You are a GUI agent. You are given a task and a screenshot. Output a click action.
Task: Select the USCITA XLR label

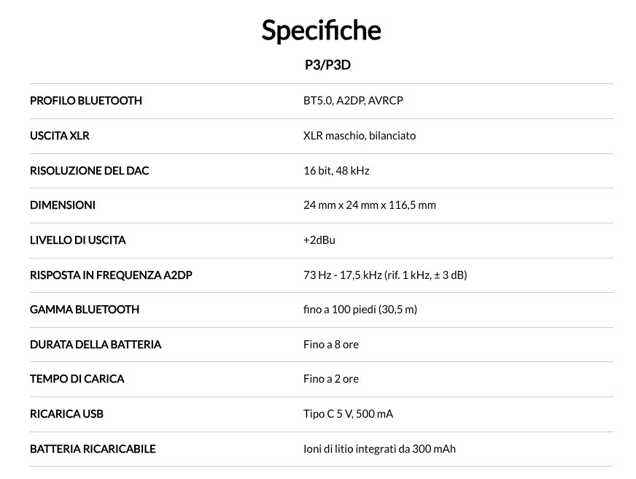(x=60, y=136)
